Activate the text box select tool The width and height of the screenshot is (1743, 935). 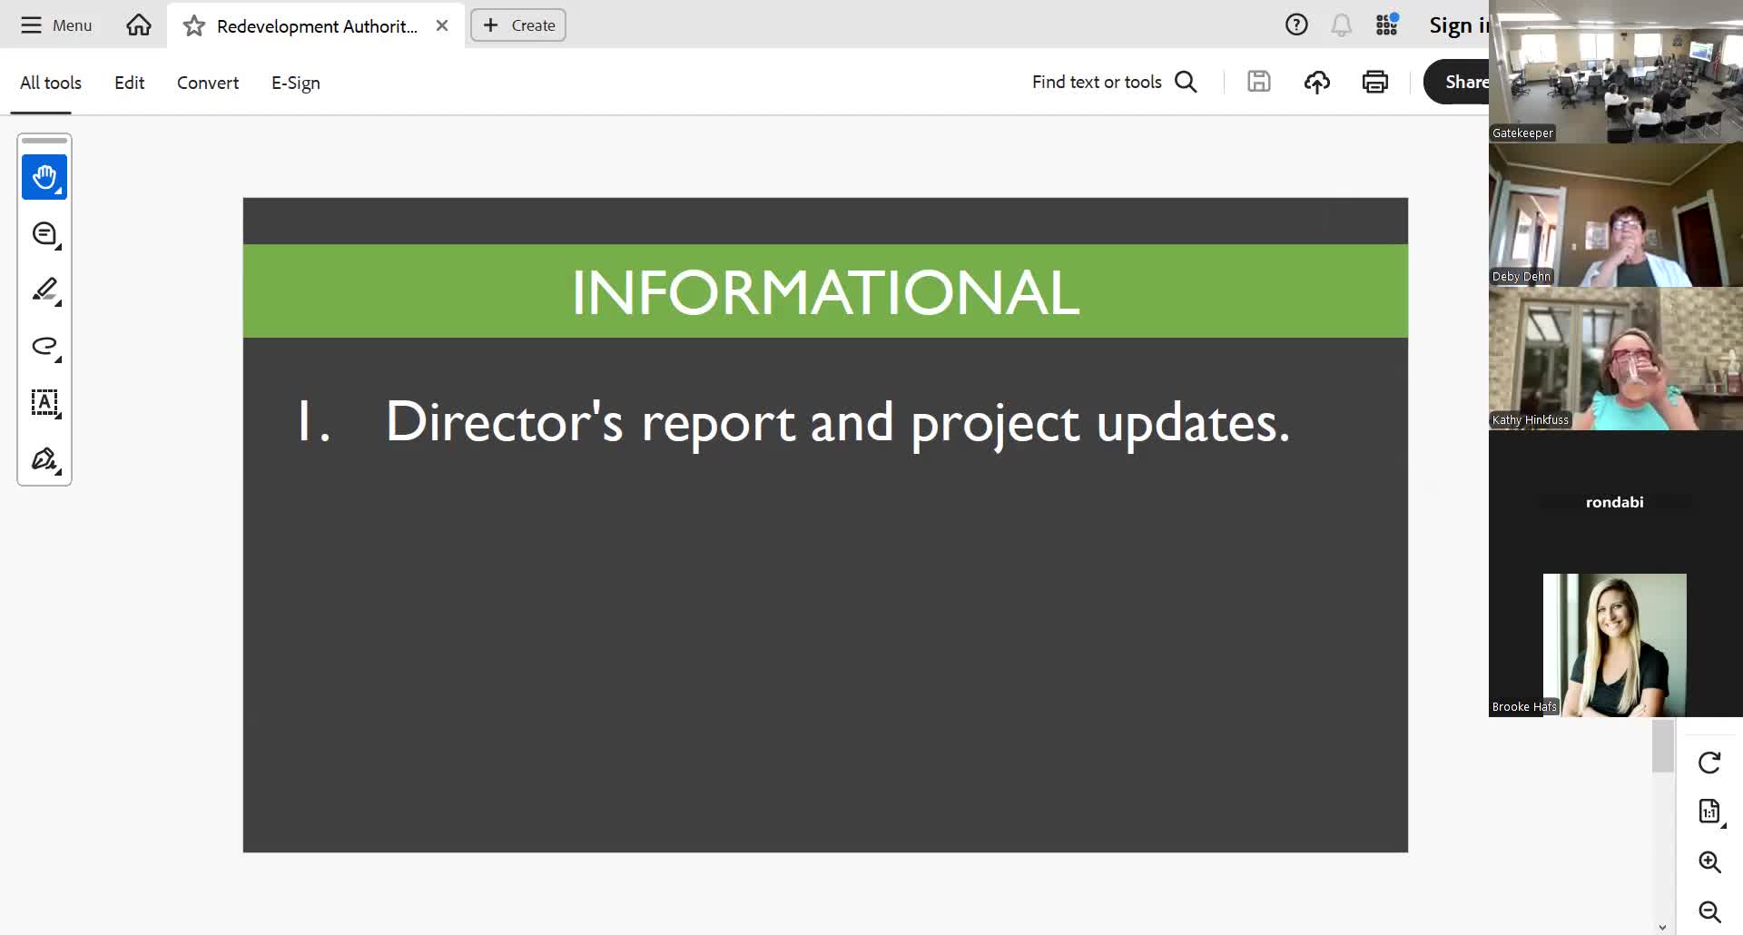tap(44, 402)
